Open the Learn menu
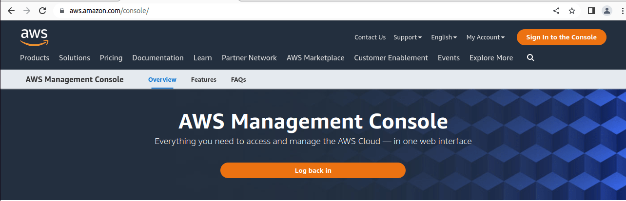 (x=203, y=57)
